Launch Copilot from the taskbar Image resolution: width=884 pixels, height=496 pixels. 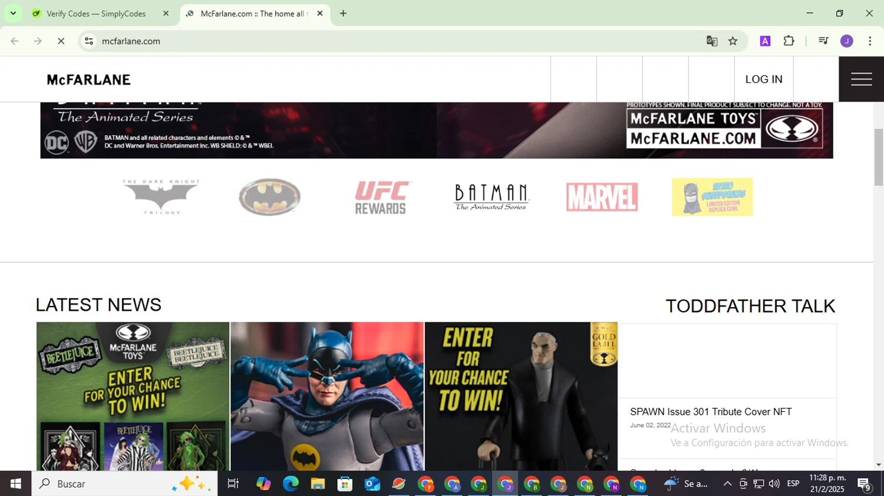[263, 484]
